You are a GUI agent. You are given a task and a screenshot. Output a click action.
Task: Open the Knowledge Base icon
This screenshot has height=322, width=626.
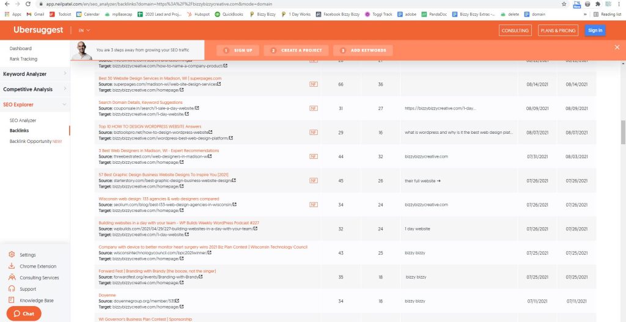click(12, 301)
